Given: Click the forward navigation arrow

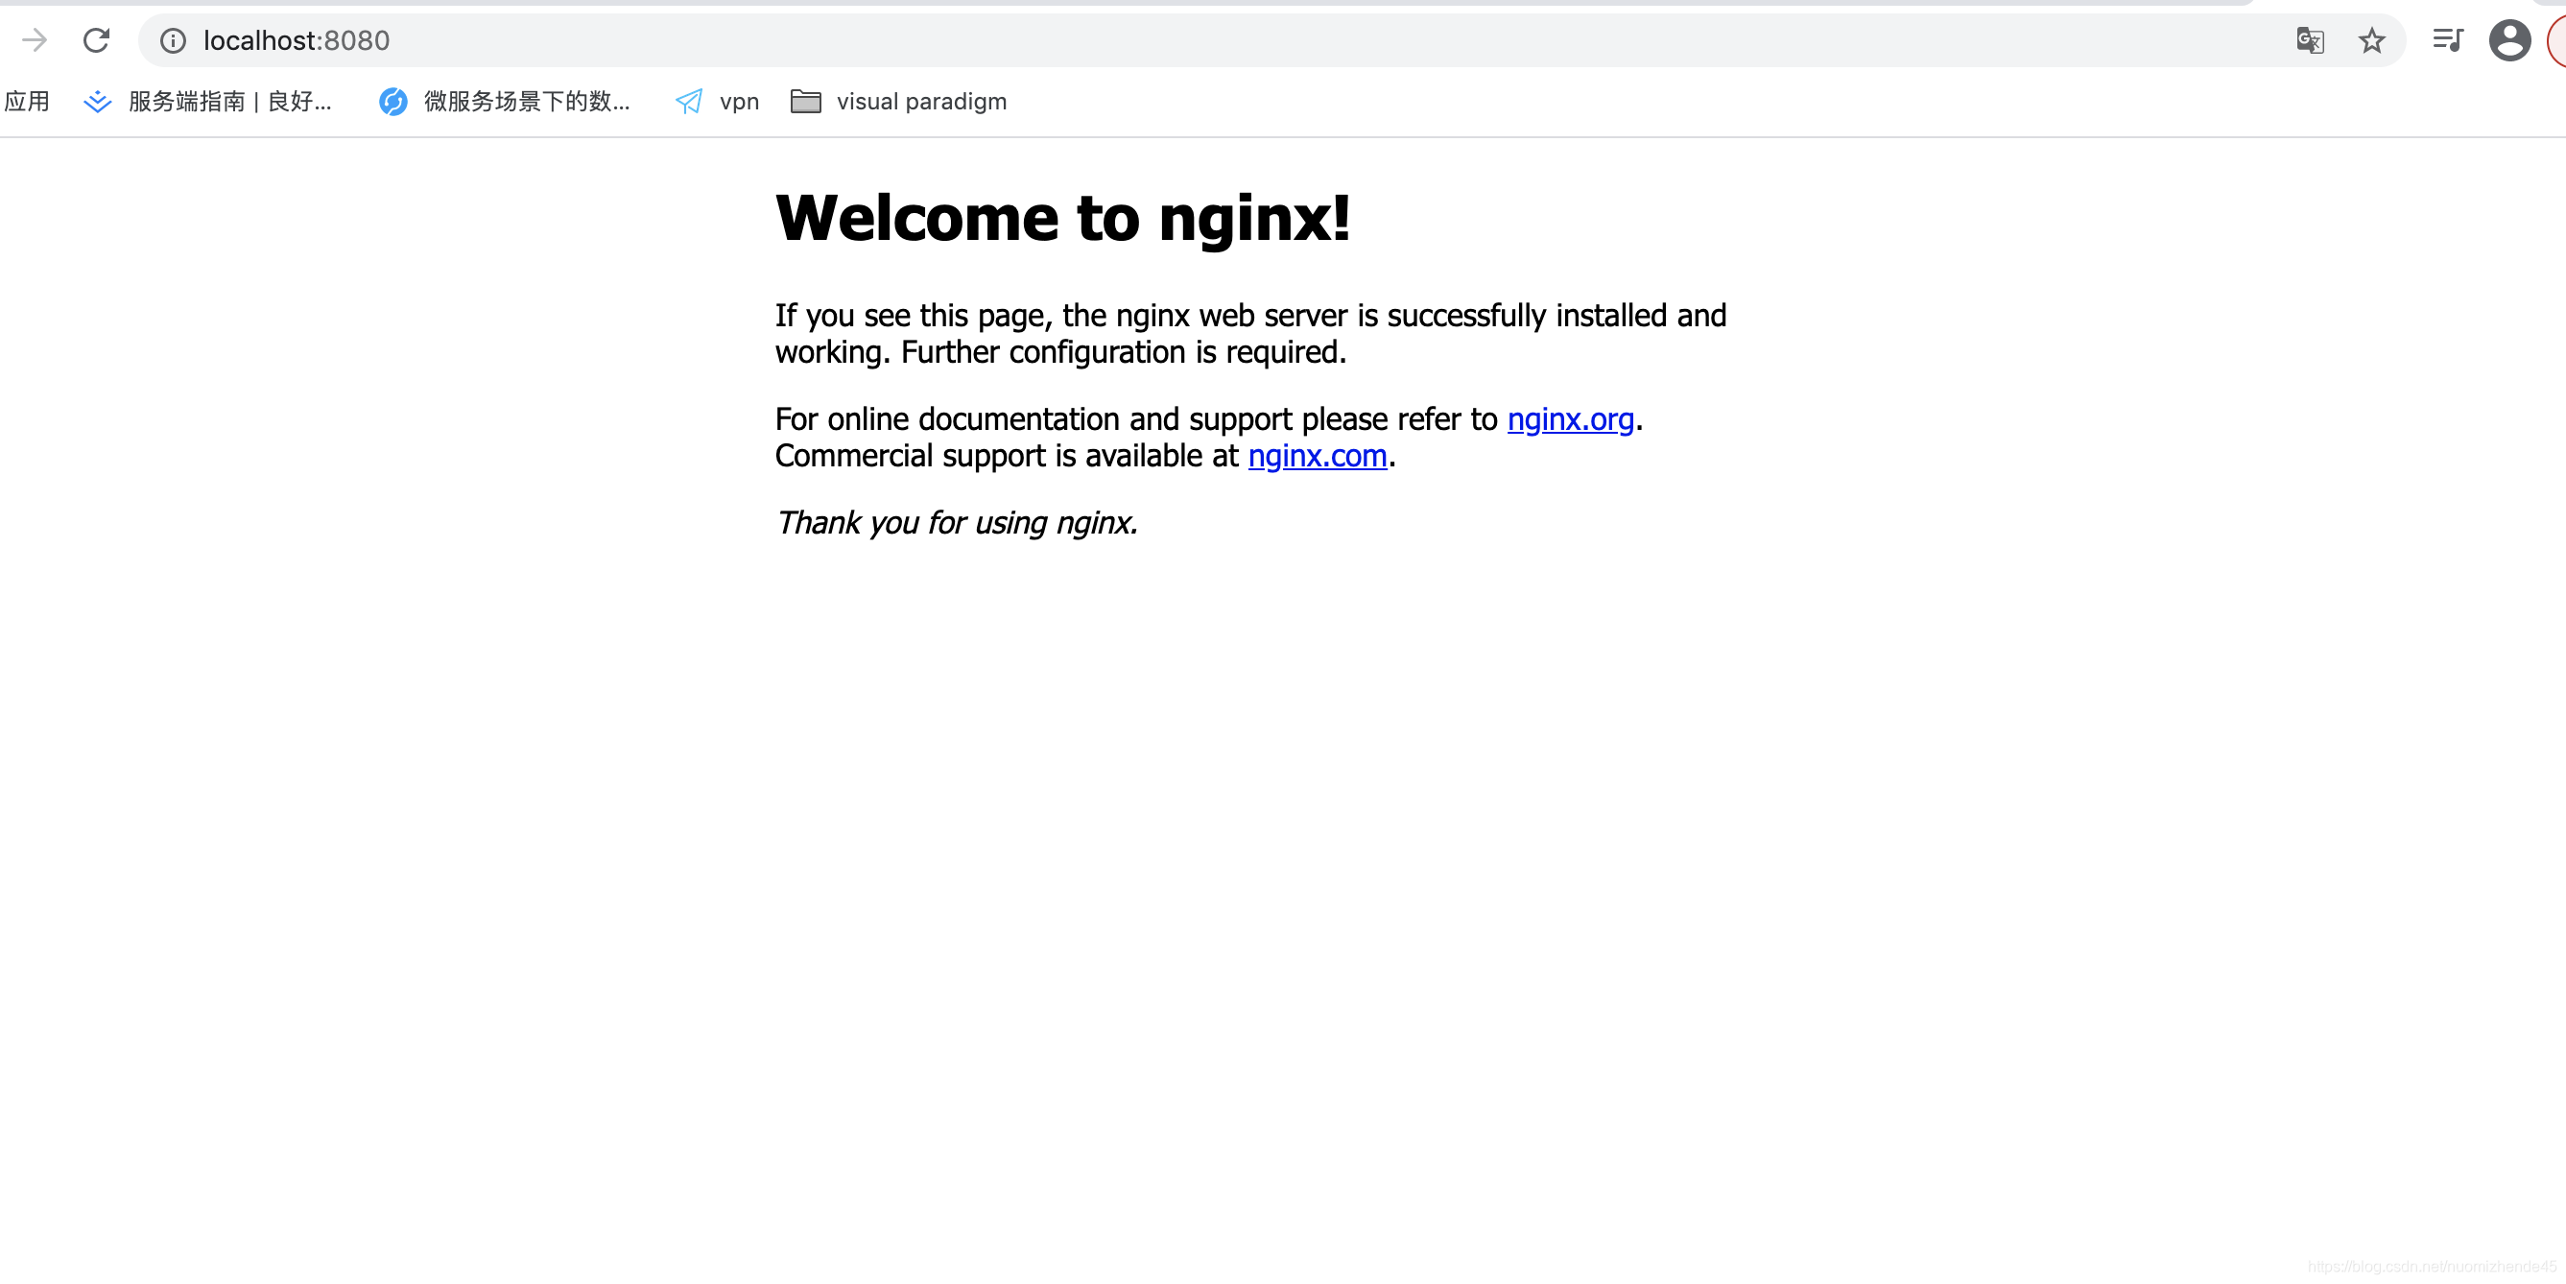Looking at the screenshot, I should coord(35,40).
